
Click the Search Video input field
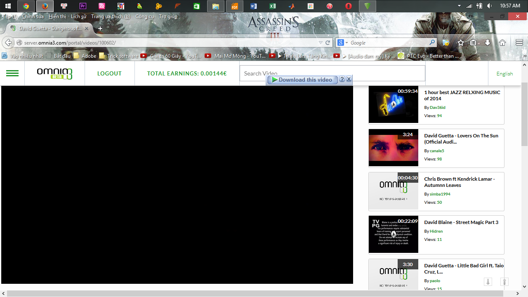tap(332, 73)
